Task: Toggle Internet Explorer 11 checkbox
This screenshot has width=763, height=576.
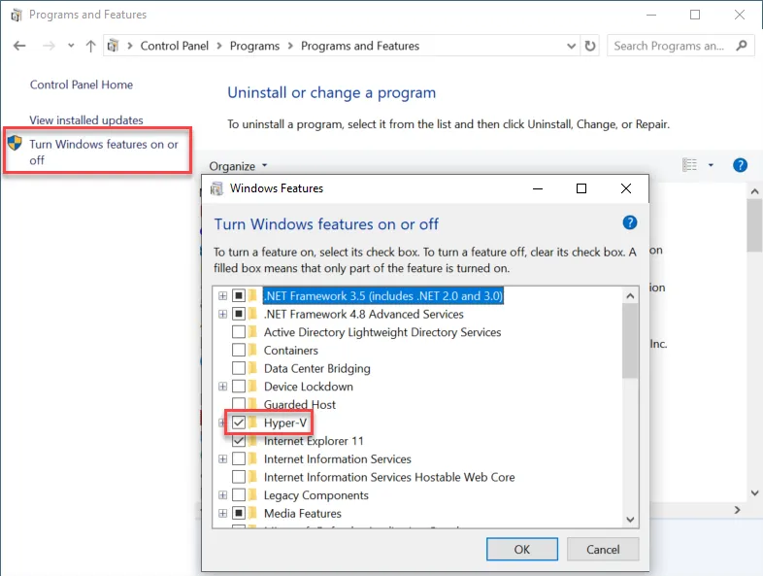Action: 239,441
